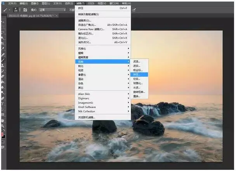Select the Pen tool
Image resolution: width=236 pixels, height=171 pixels.
(3, 98)
